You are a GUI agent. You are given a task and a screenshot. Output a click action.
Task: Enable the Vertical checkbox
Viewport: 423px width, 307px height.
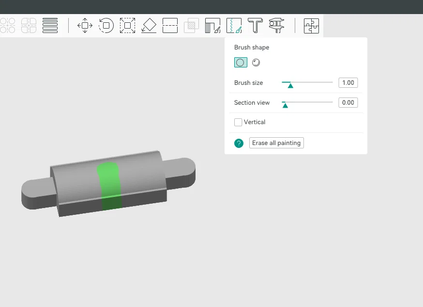click(238, 122)
